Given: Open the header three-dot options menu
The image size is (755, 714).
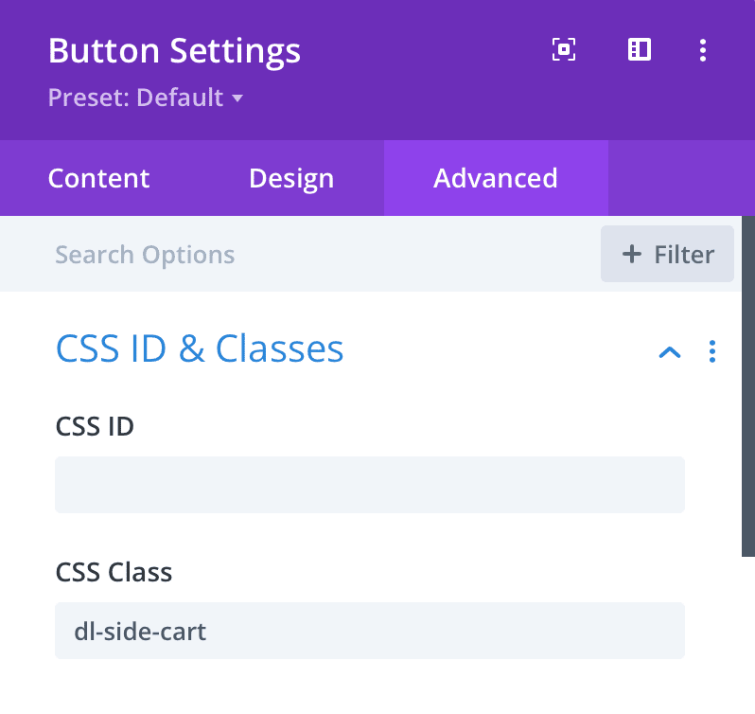Looking at the screenshot, I should coord(703,50).
